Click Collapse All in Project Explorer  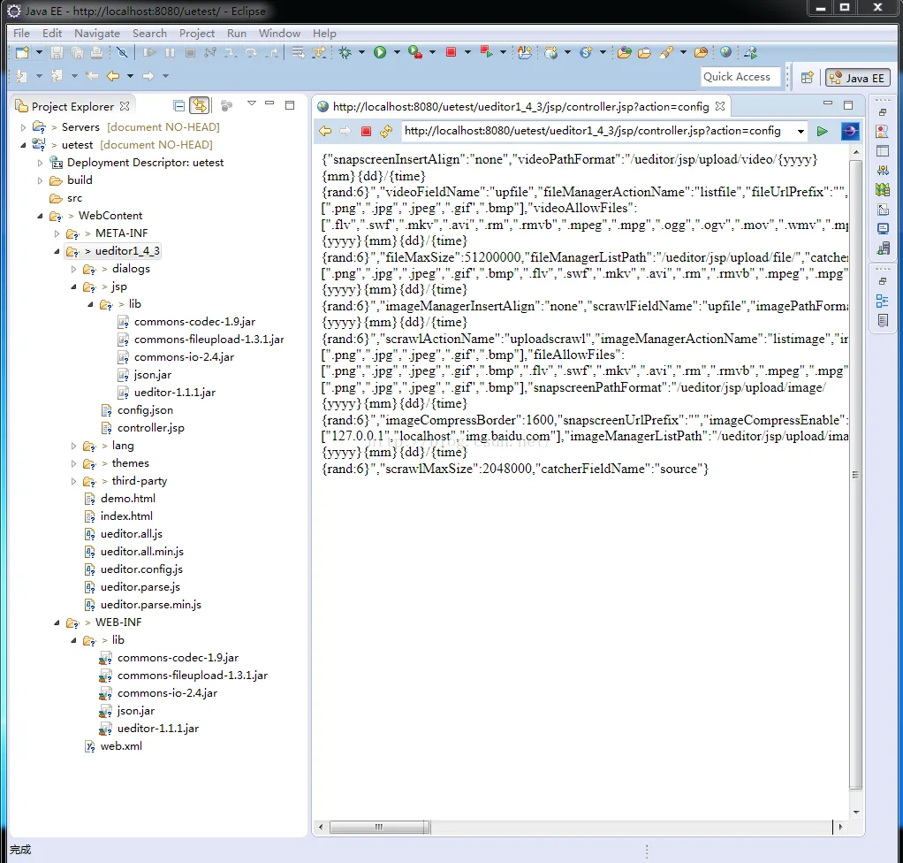pyautogui.click(x=179, y=106)
